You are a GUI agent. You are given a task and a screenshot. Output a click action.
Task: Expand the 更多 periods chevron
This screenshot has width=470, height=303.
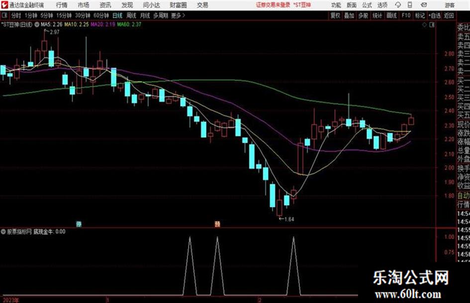coord(184,15)
